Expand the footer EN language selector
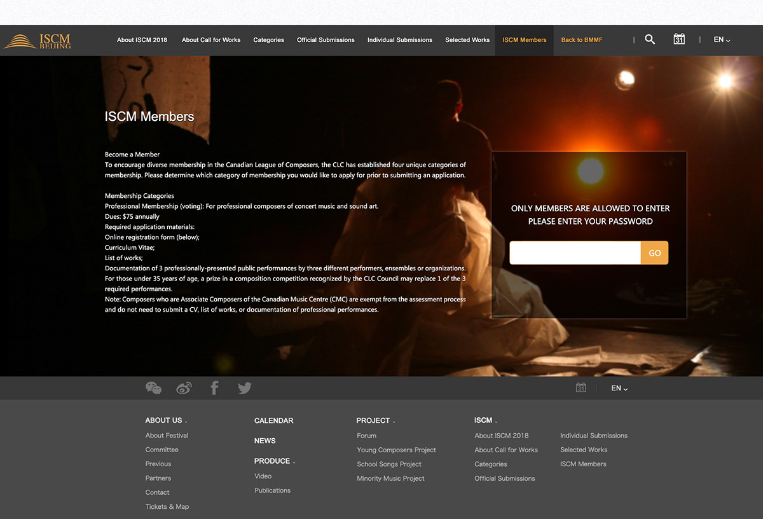763x519 pixels. point(619,388)
